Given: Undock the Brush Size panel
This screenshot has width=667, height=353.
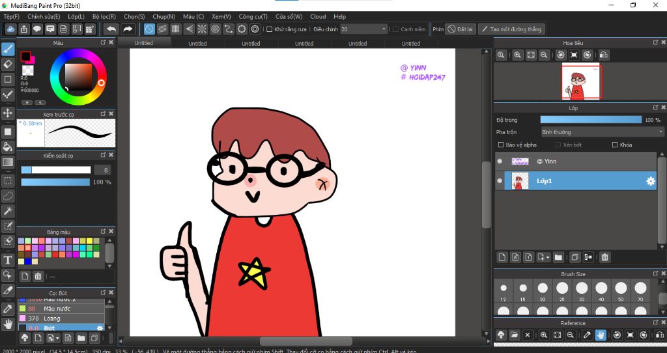Looking at the screenshot, I should [655, 274].
